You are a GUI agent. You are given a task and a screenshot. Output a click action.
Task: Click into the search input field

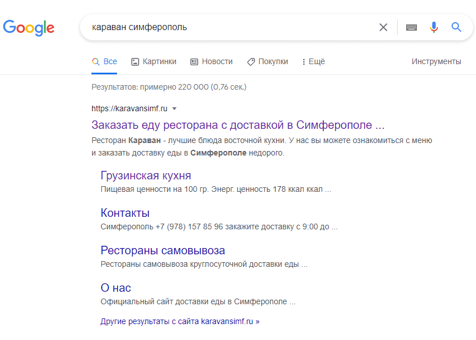227,27
